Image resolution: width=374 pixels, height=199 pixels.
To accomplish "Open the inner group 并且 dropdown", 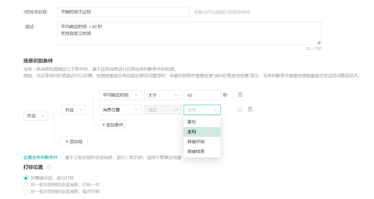I will pos(74,110).
